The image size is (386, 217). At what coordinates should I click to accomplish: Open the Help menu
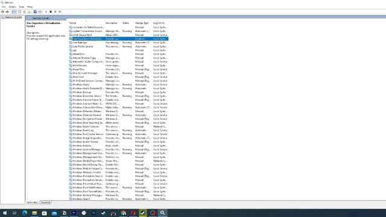(x=30, y=7)
